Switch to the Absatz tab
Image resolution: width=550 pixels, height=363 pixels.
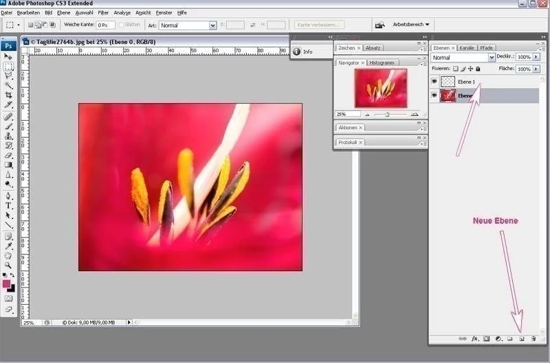tap(373, 48)
